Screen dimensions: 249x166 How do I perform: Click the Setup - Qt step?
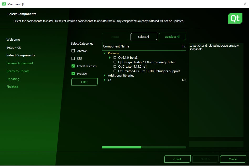(x=14, y=47)
